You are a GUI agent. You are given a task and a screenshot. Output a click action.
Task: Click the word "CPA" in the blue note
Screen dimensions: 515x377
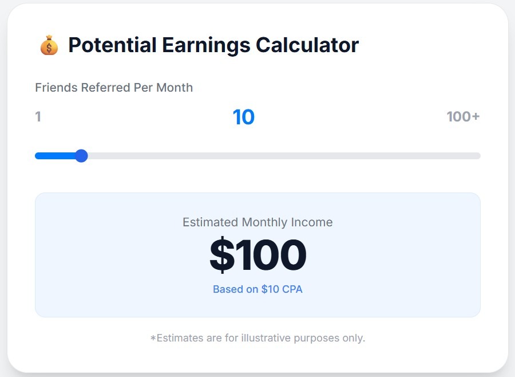pyautogui.click(x=292, y=289)
